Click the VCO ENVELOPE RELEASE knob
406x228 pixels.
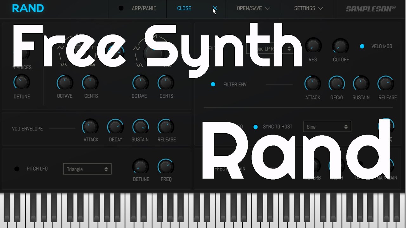[166, 127]
